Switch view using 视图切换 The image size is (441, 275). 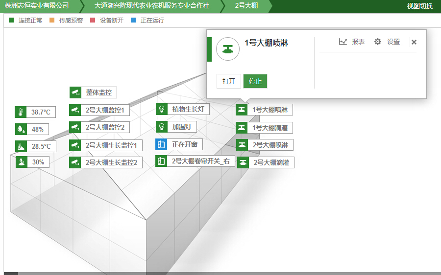pyautogui.click(x=419, y=6)
